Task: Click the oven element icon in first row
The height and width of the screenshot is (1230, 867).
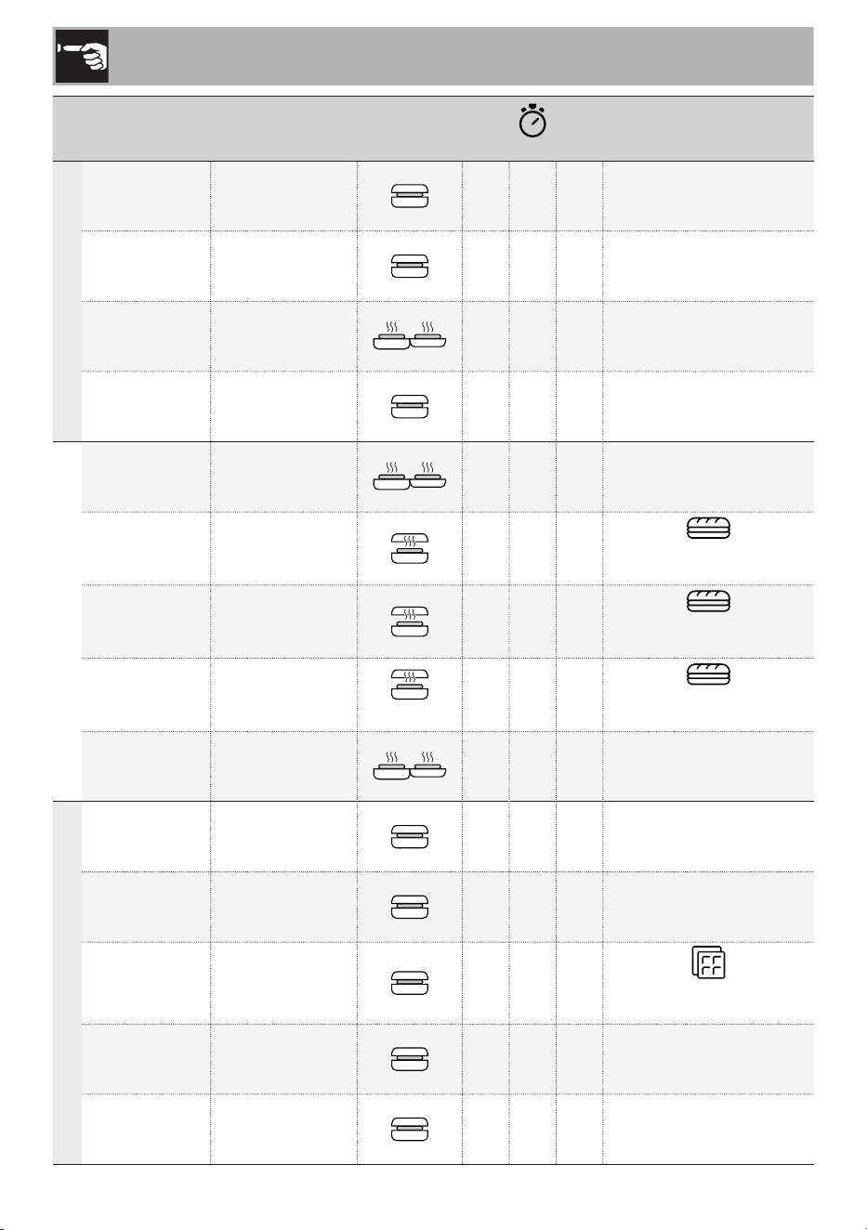Action: point(410,196)
